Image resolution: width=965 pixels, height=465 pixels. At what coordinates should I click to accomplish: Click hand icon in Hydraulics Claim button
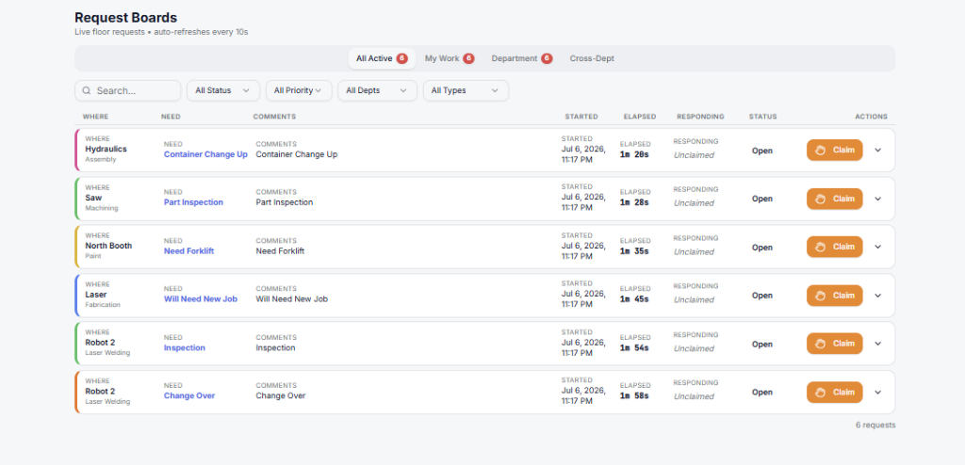820,150
